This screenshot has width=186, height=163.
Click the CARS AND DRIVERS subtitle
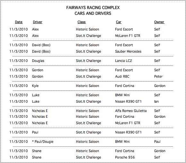coord(93,13)
